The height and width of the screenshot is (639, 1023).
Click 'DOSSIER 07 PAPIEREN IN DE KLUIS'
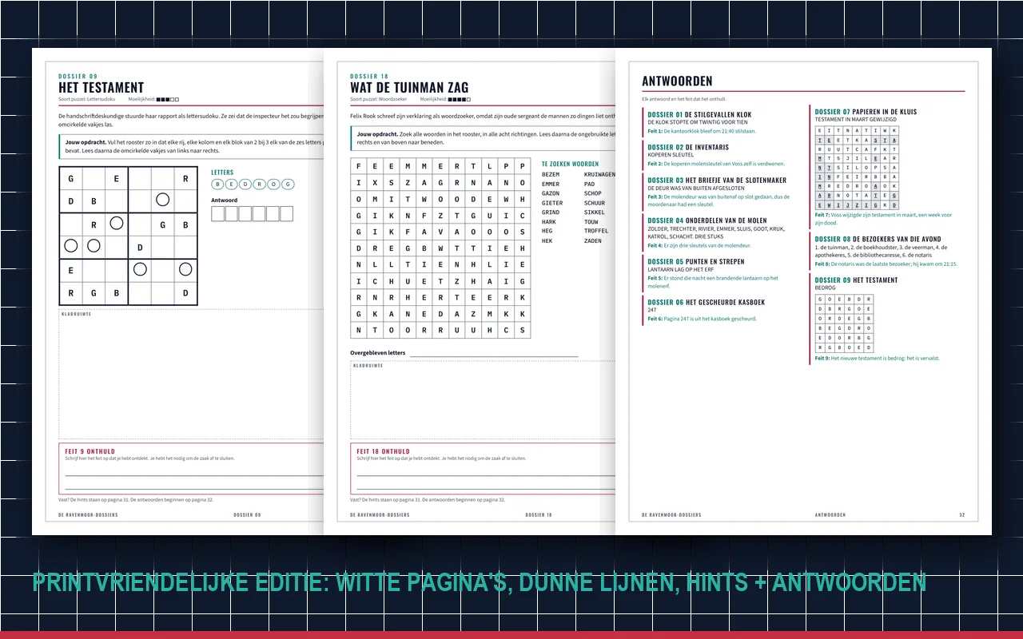tap(866, 112)
